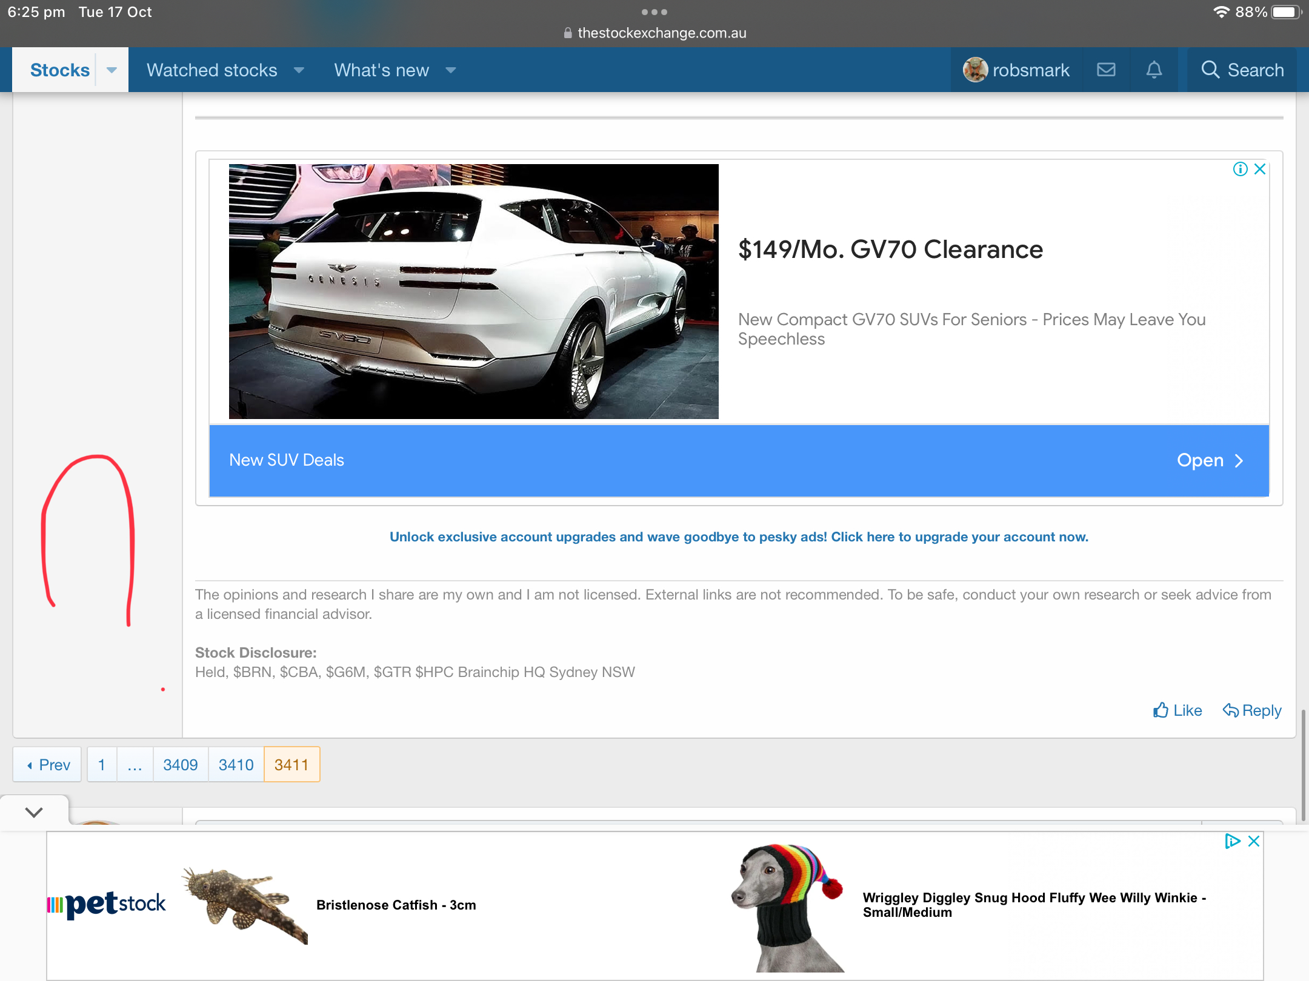
Task: Expand the Watched stocks dropdown arrow
Action: click(299, 70)
